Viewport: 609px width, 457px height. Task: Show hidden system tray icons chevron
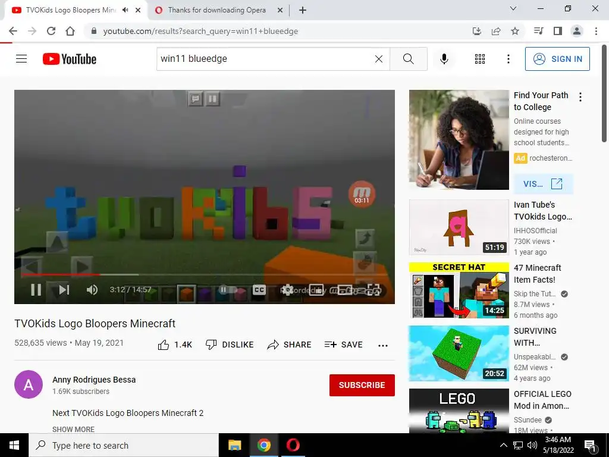pos(503,445)
